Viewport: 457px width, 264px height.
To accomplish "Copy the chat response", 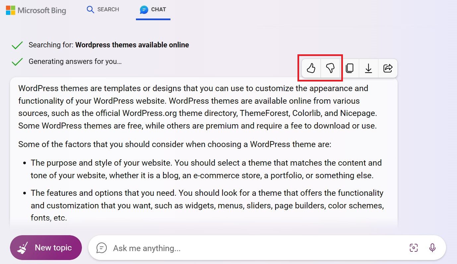I will click(350, 68).
